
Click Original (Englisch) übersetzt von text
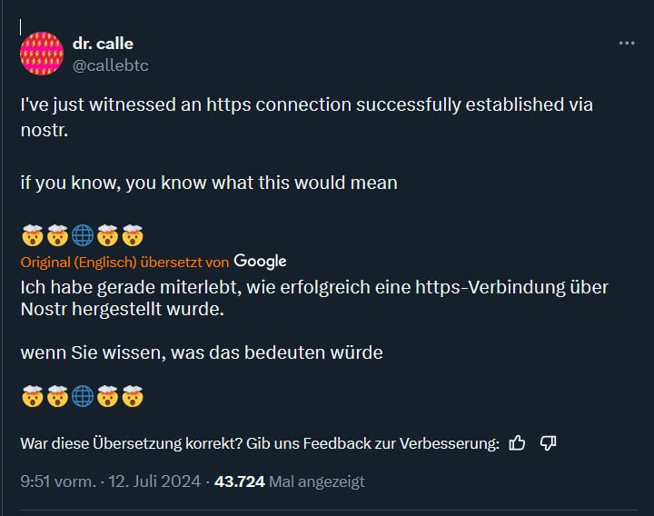coord(124,263)
